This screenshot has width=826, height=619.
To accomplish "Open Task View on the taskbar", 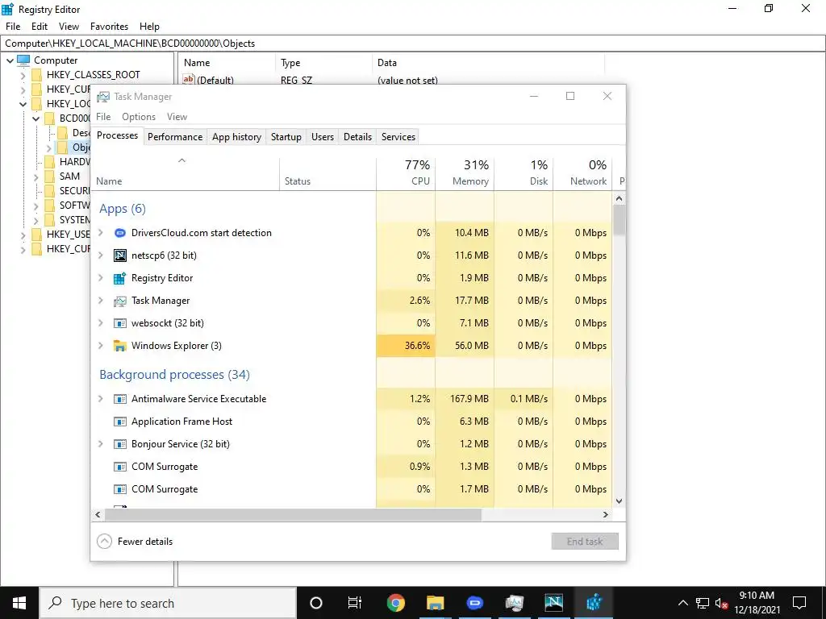I will tap(355, 603).
